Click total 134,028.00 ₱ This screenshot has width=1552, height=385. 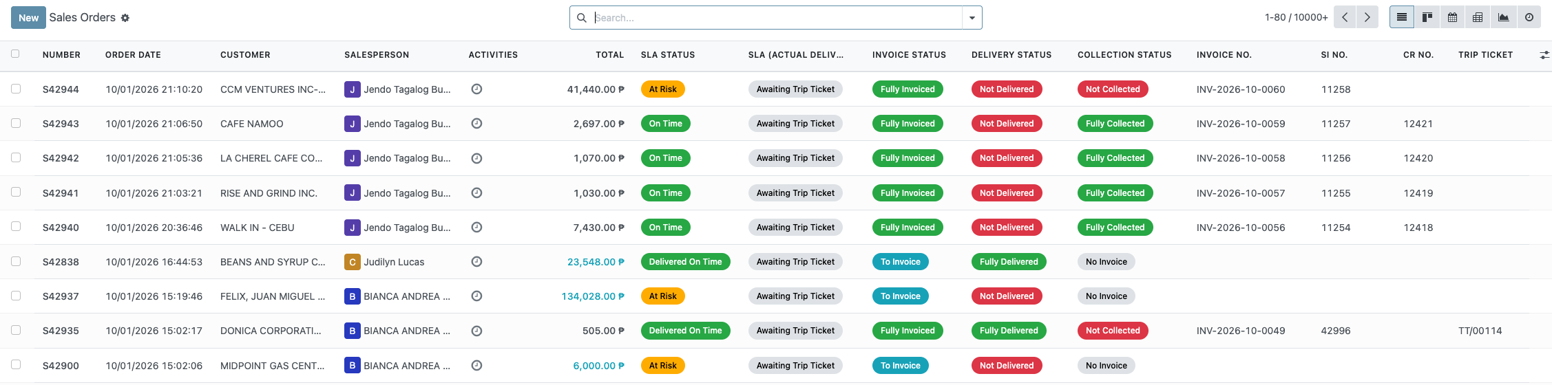(593, 296)
